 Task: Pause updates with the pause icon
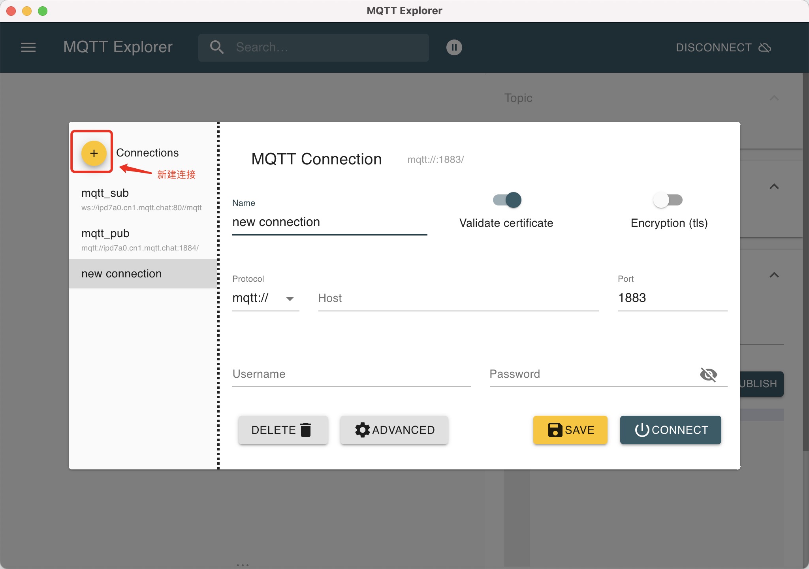[x=454, y=47]
